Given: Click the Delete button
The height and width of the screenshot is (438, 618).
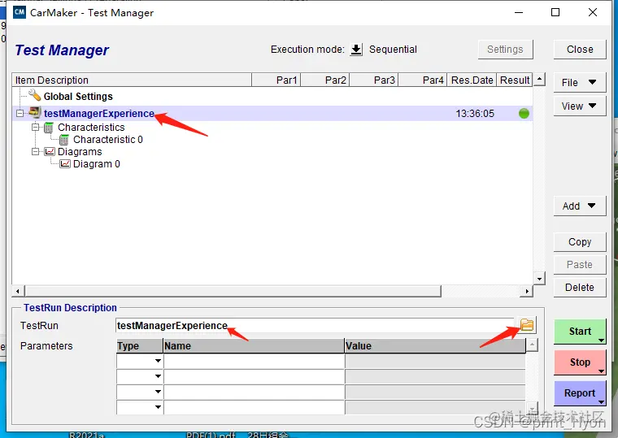Looking at the screenshot, I should click(579, 287).
